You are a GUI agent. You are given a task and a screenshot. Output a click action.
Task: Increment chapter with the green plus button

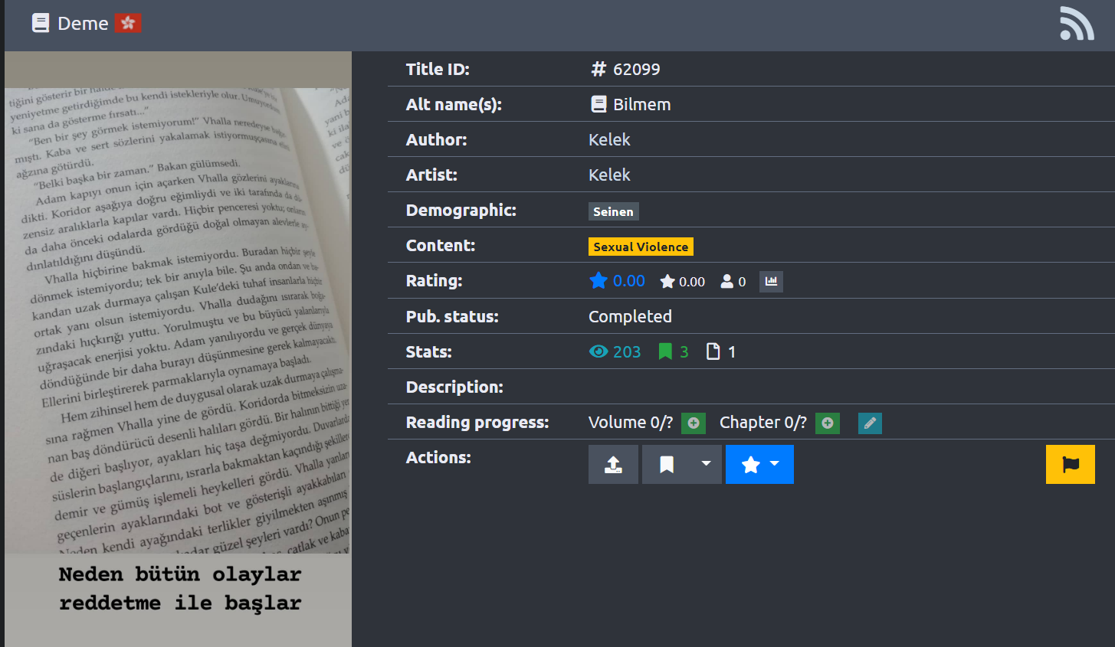[828, 423]
